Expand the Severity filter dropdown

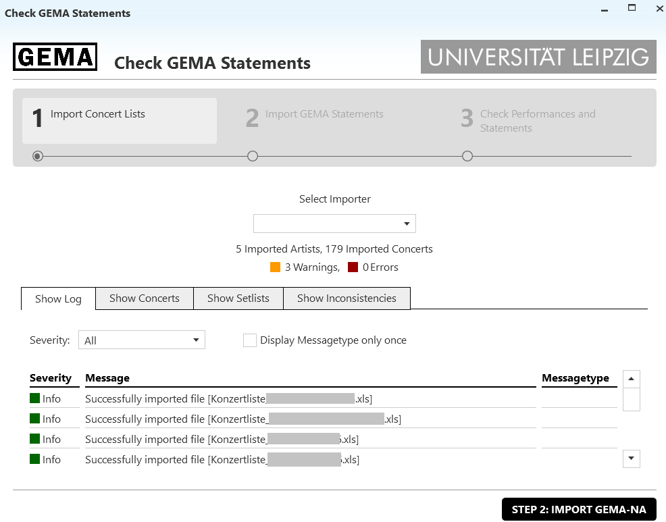coord(142,340)
